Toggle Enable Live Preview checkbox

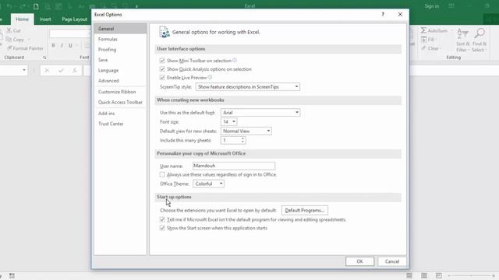coord(162,78)
